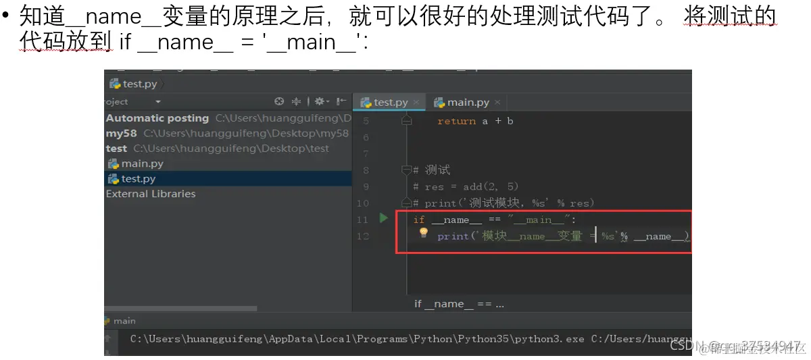Click the Python icon on the main.py tab
The image size is (811, 360).
point(439,103)
